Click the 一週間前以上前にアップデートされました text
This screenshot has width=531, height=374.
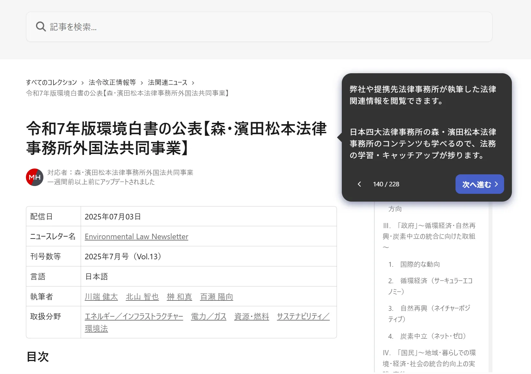click(x=101, y=182)
